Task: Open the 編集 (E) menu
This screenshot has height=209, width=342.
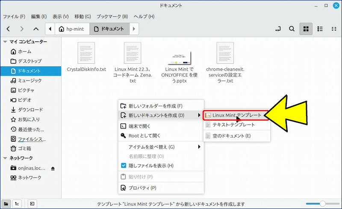Action: click(39, 17)
